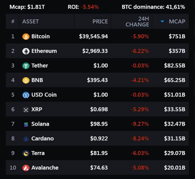The width and height of the screenshot is (195, 179).
Task: Click the orange Bitcoin logo icon
Action: pos(26,36)
